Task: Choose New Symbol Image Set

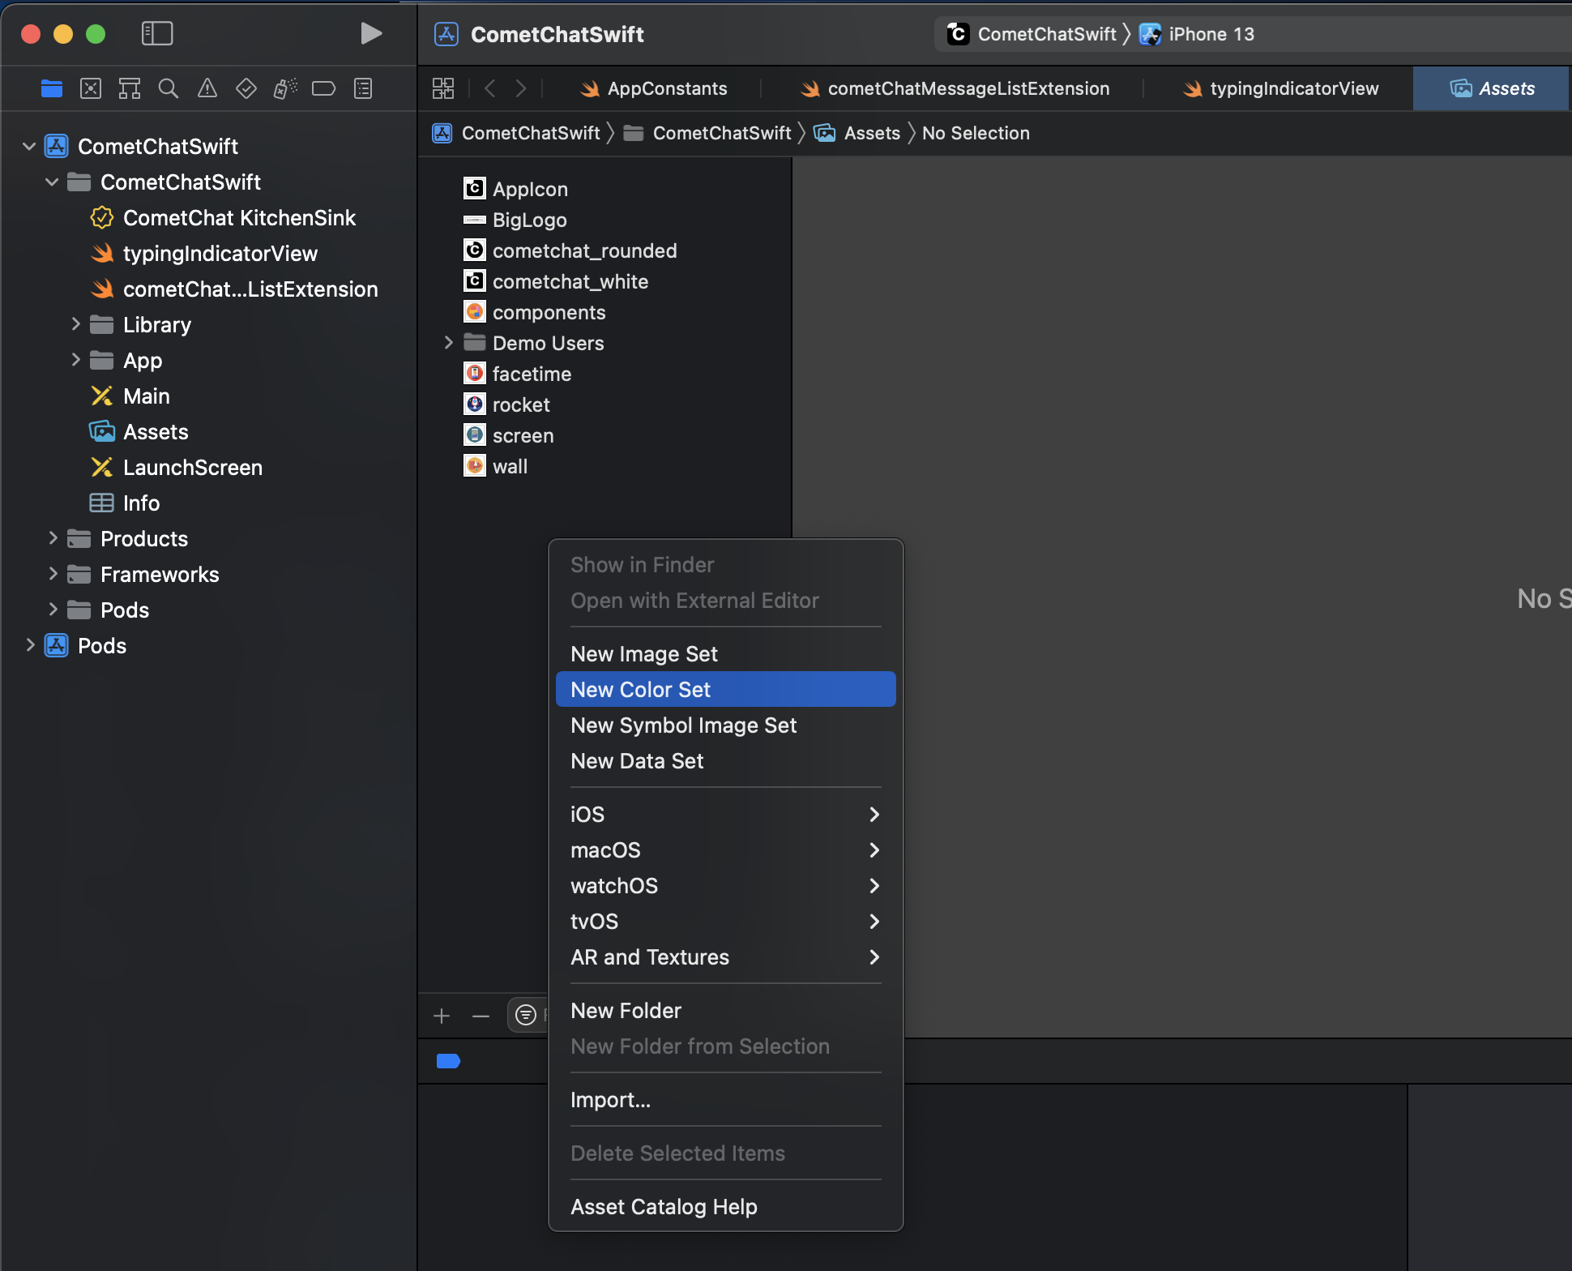Action: point(725,725)
